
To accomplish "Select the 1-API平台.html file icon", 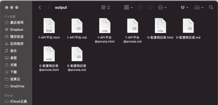I will click(x=49, y=26).
